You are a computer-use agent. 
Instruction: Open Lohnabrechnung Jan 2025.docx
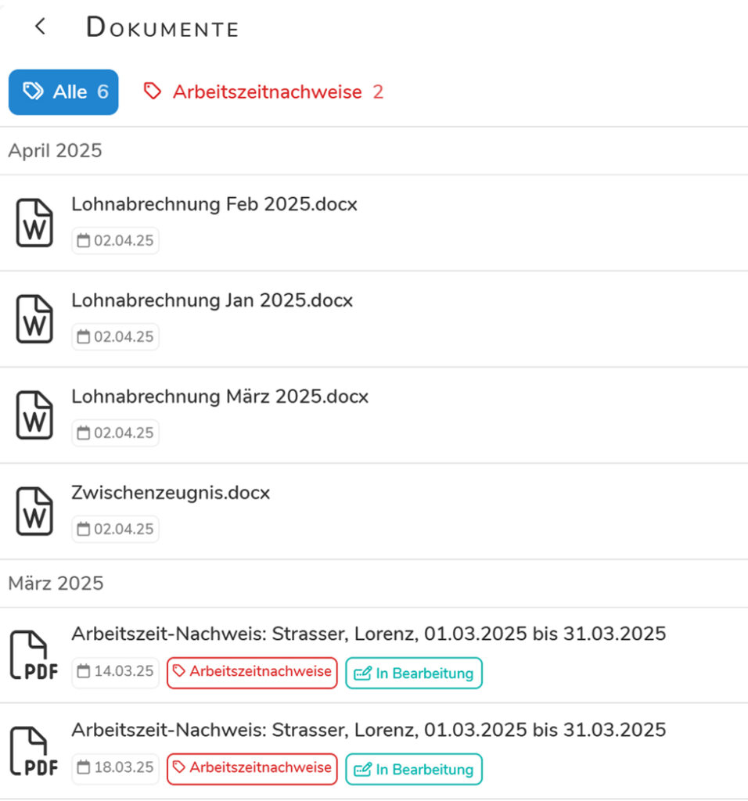click(212, 300)
